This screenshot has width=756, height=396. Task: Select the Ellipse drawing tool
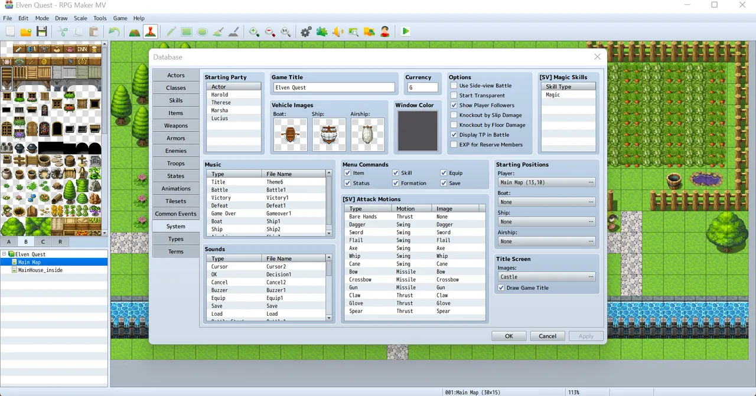click(203, 32)
